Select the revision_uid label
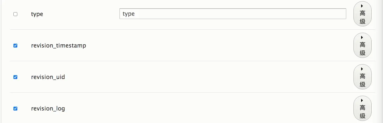This screenshot has width=383, height=123. coord(48,77)
